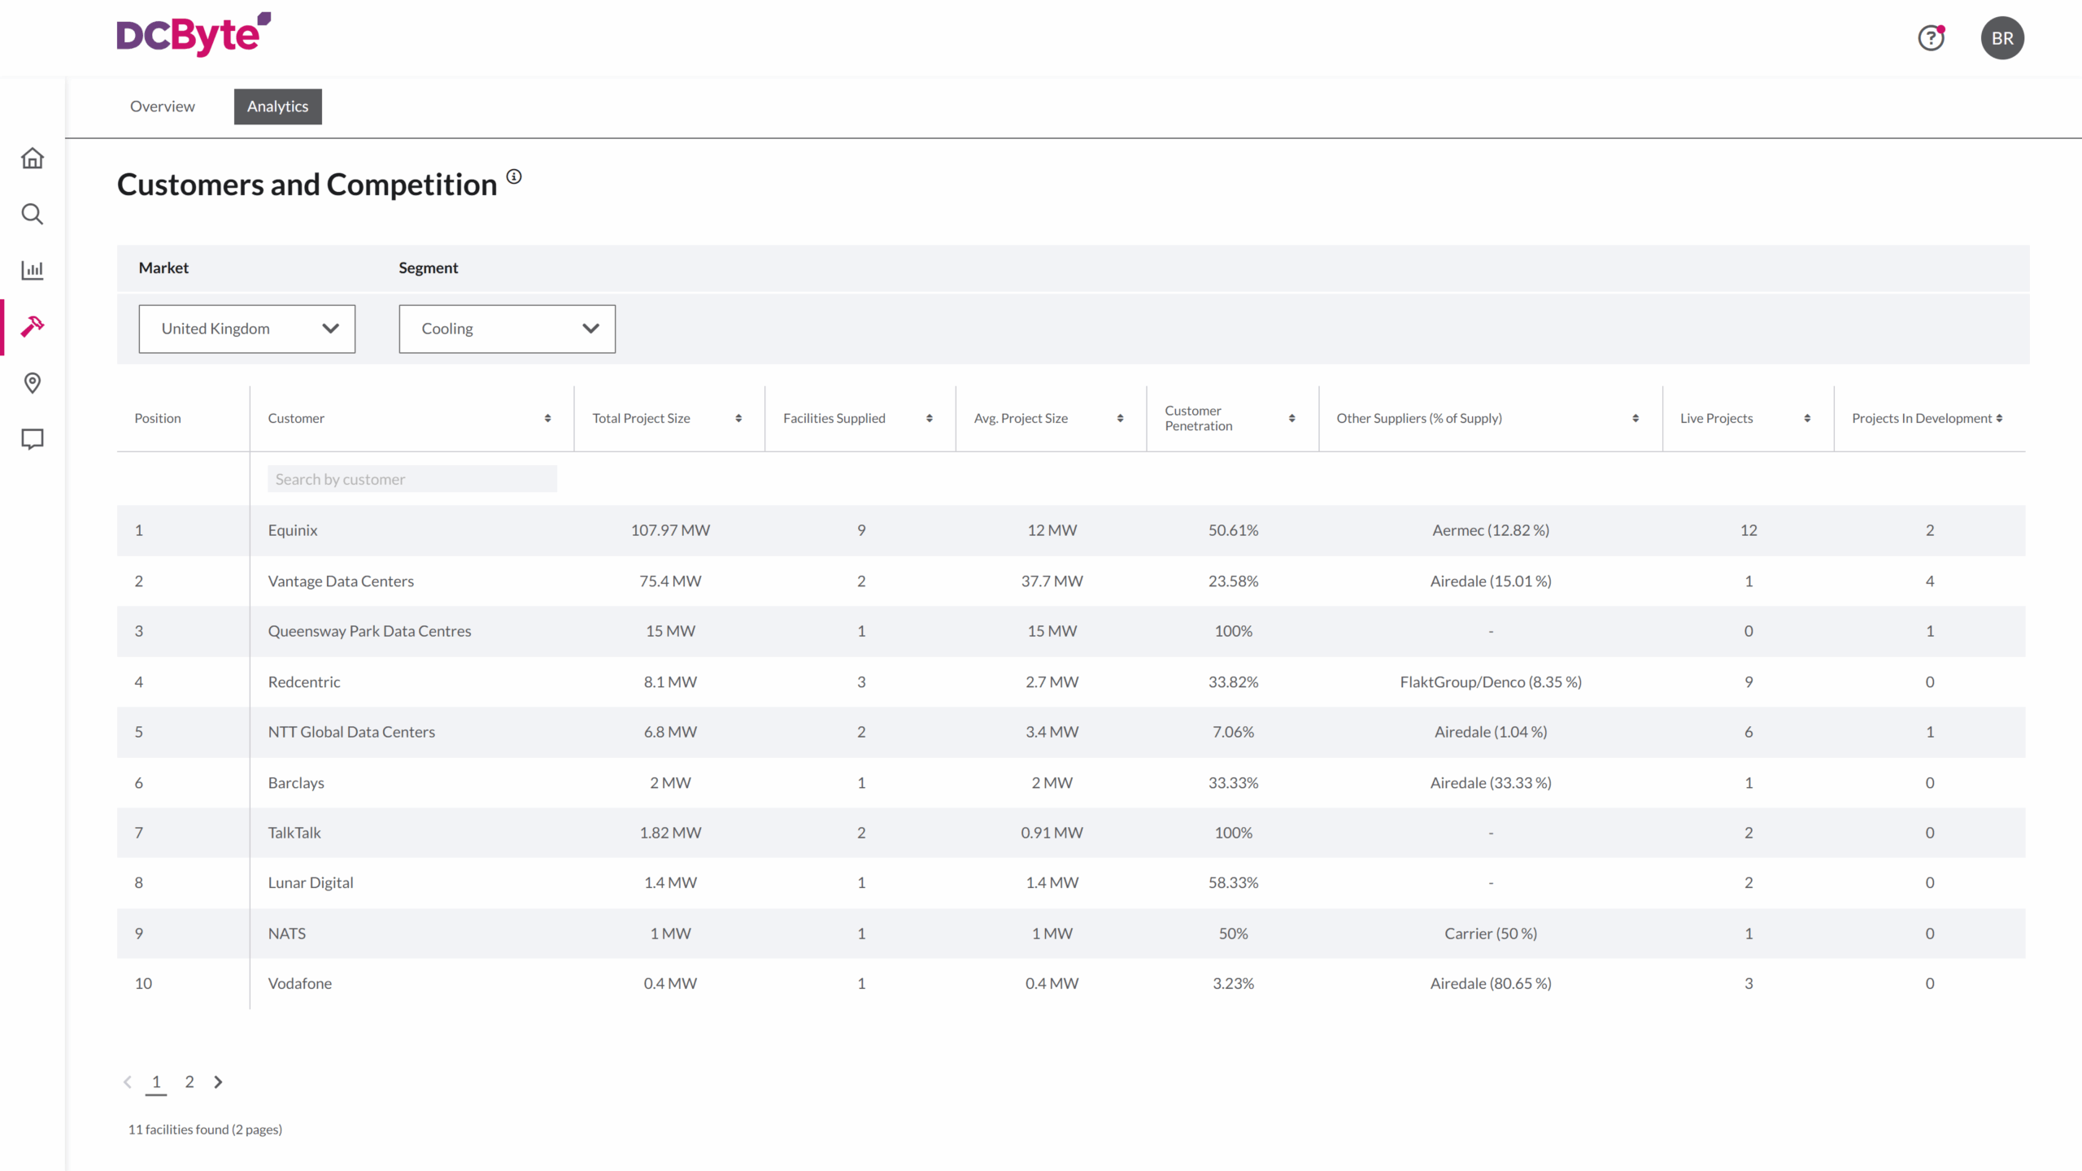Select the Analytics tab

[x=277, y=107]
